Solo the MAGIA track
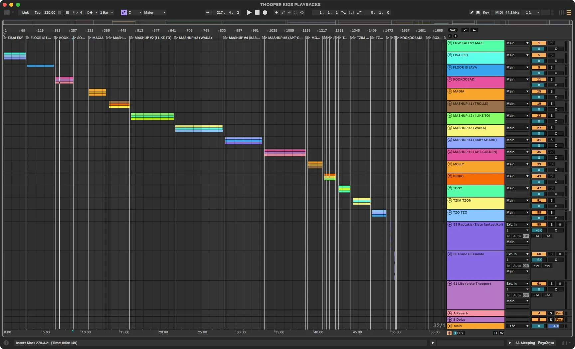Image resolution: width=575 pixels, height=349 pixels. pos(551,91)
